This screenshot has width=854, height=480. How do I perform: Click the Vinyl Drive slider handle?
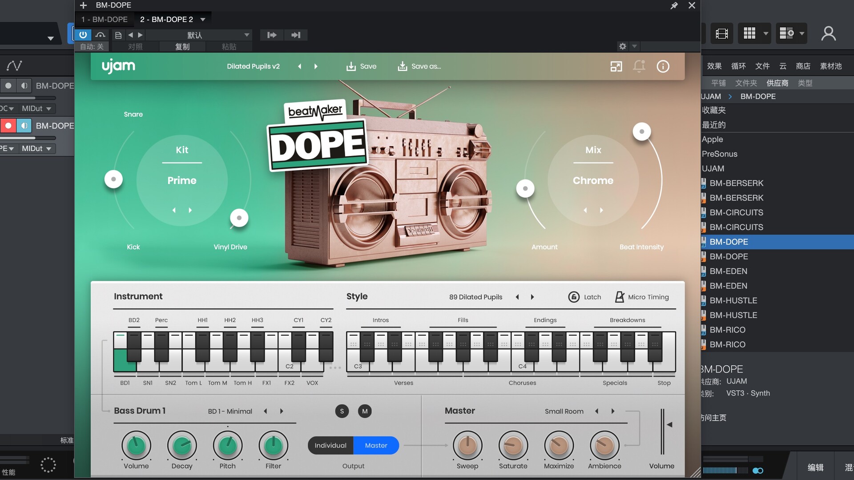[x=239, y=218]
